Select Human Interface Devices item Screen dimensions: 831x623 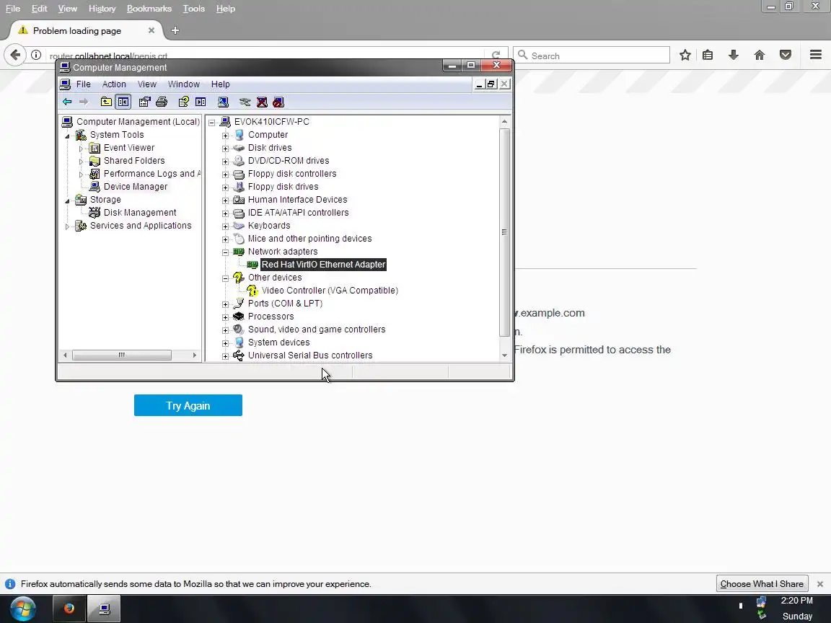297,200
